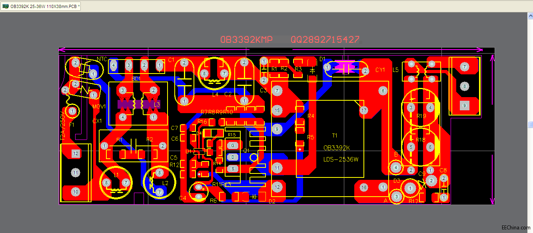Click the S pad of Q1

tap(232, 169)
